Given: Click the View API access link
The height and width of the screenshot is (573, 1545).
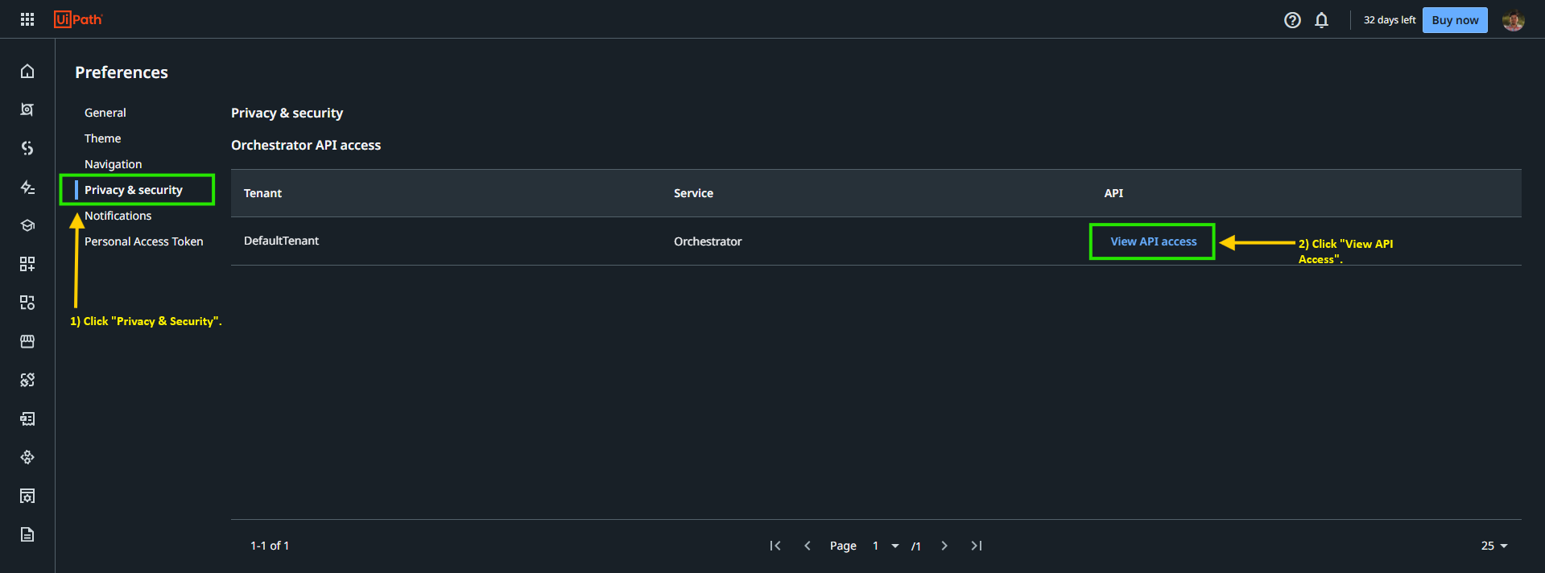Looking at the screenshot, I should 1154,241.
